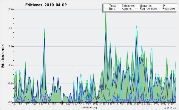This screenshot has height=110, width=179.
Task: Click the x-axis label '4 h'
Action: click(x=41, y=104)
